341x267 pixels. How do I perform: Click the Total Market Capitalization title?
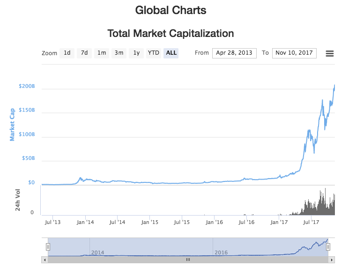pos(170,34)
